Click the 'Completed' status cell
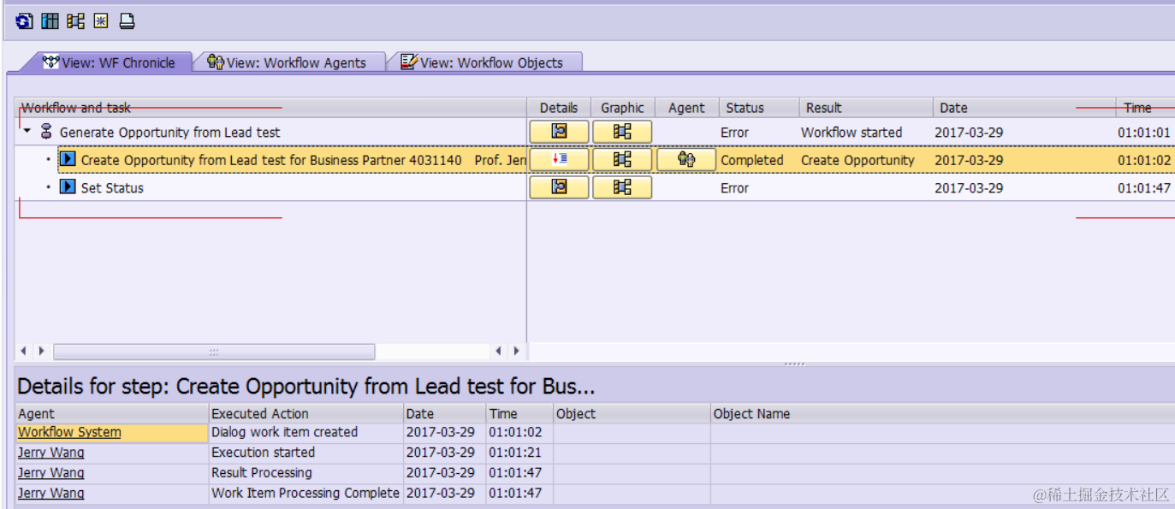The height and width of the screenshot is (509, 1175). click(752, 160)
